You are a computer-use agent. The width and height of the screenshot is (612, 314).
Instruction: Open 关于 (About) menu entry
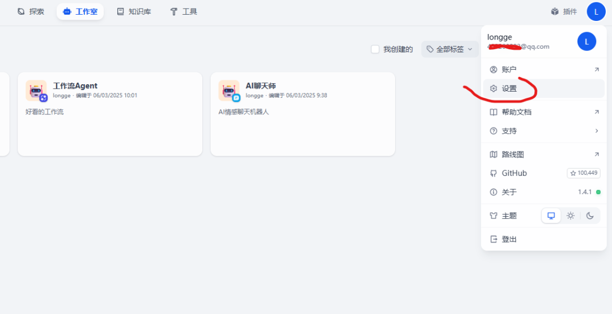(543, 192)
